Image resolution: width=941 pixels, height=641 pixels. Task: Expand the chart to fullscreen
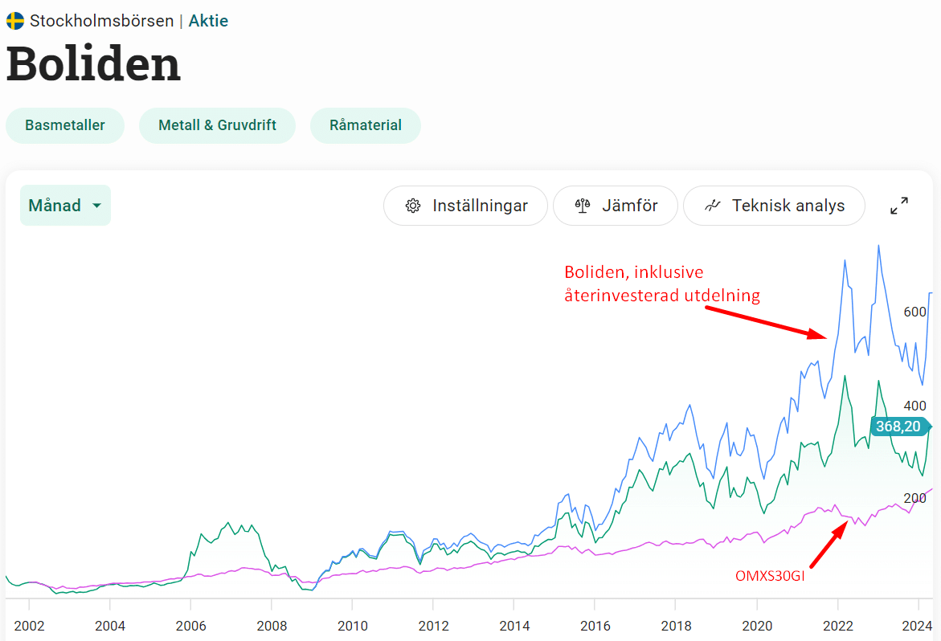(x=899, y=206)
